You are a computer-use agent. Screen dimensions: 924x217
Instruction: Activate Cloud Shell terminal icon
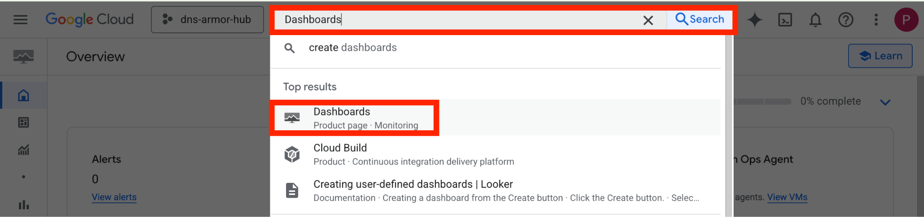click(785, 20)
